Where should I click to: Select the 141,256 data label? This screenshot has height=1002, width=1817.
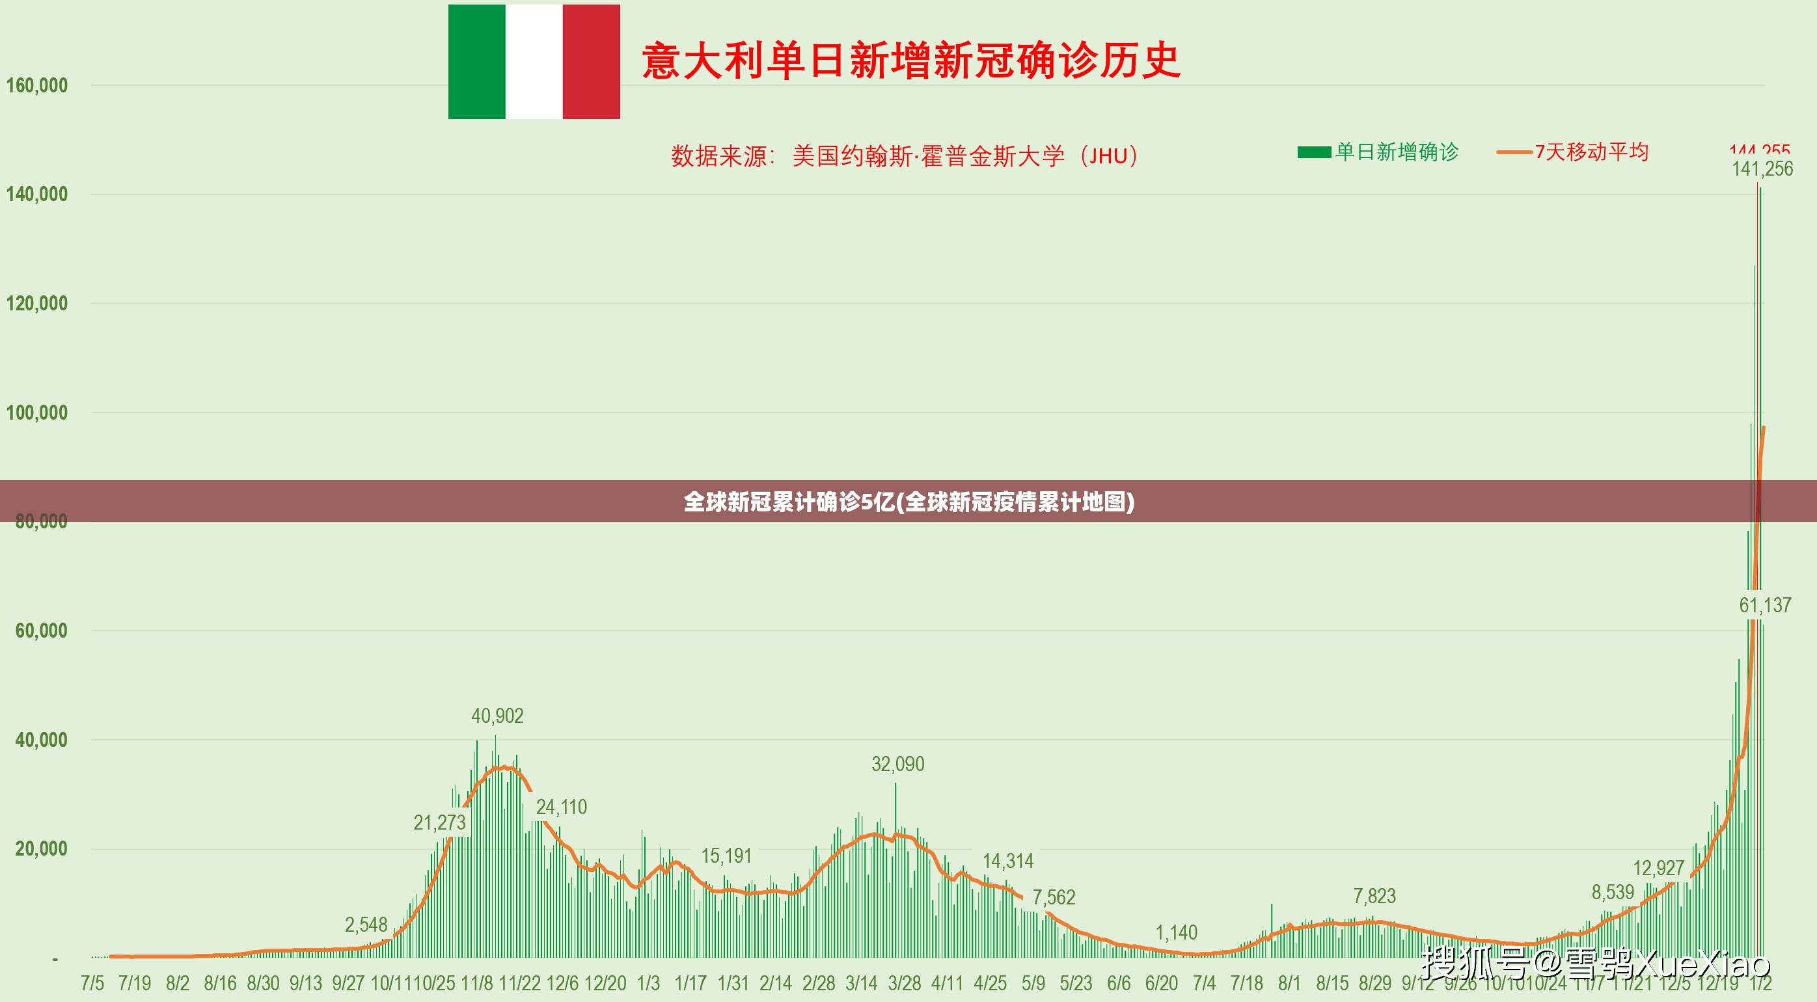click(1763, 169)
